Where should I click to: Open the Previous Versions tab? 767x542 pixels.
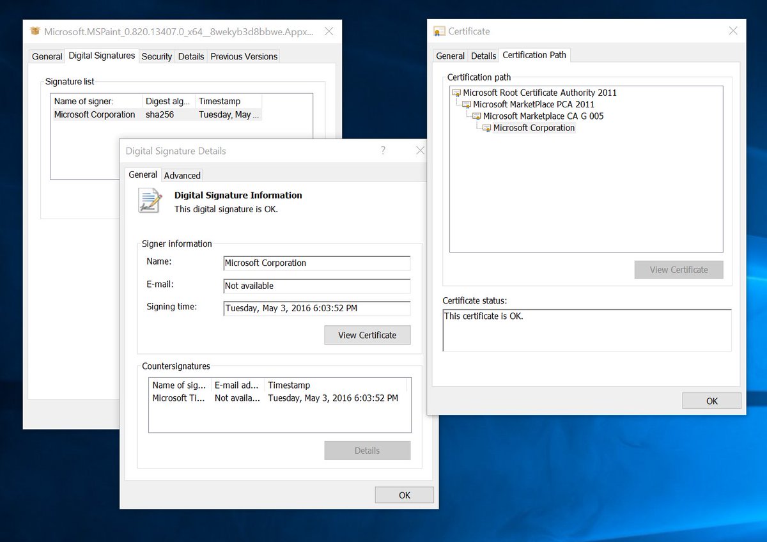pyautogui.click(x=244, y=56)
